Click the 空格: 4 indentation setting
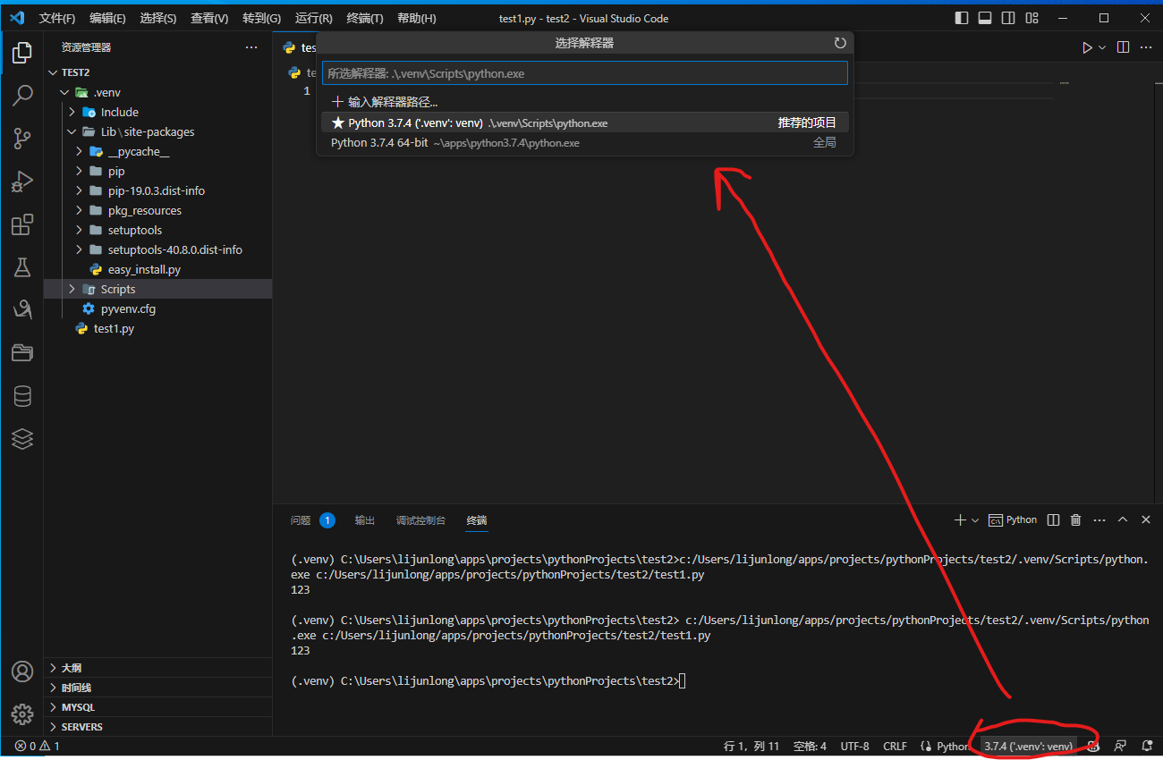 pos(810,746)
